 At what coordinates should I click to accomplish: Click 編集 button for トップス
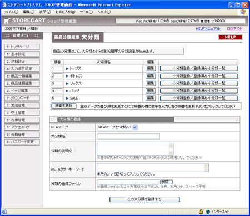tap(151, 69)
